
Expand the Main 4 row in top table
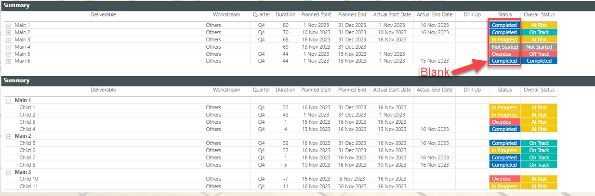9,47
